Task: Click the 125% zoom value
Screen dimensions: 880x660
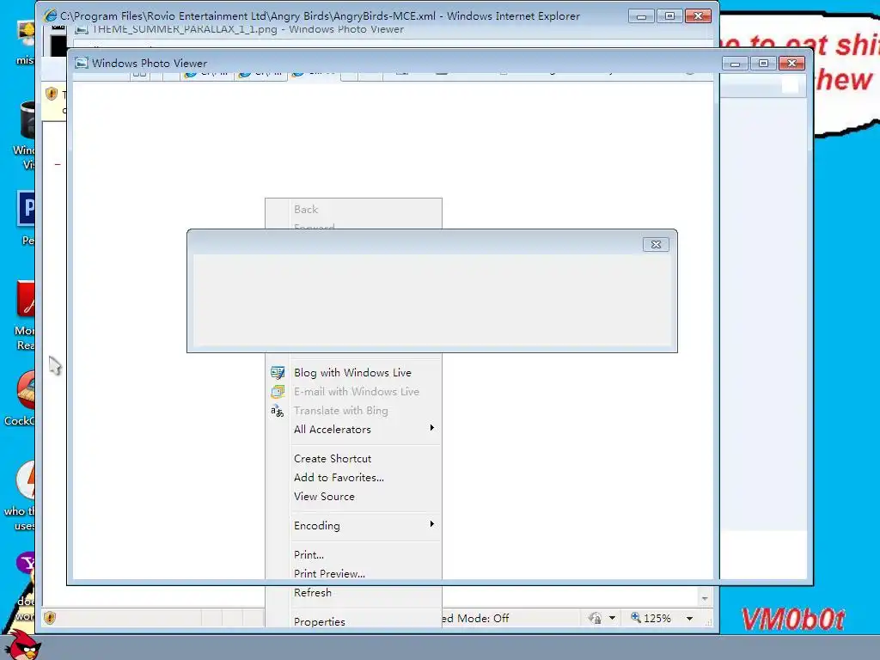Action: coord(657,619)
